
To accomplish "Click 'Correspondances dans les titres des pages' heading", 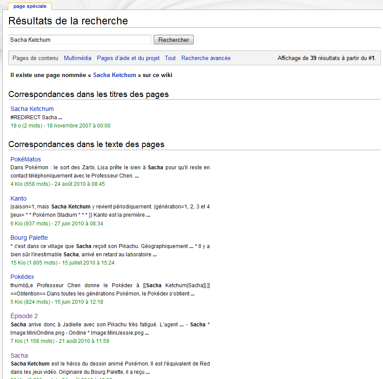I will pos(88,94).
